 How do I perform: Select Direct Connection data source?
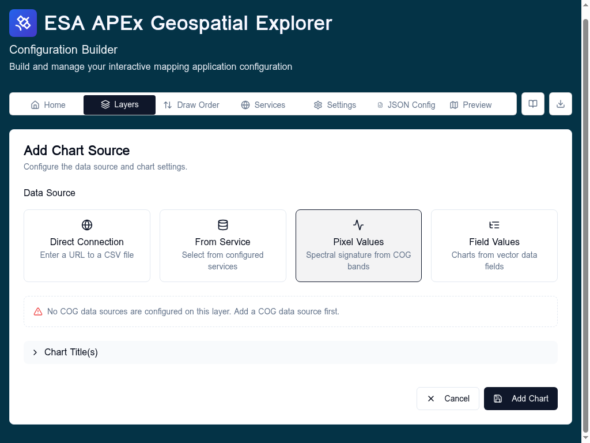[87, 246]
